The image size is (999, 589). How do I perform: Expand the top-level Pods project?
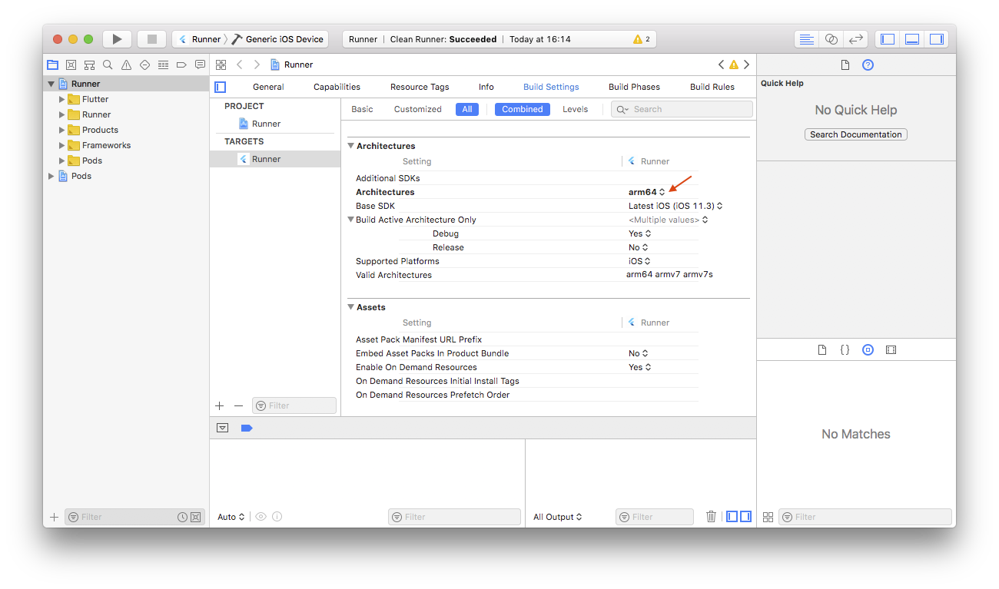point(51,176)
